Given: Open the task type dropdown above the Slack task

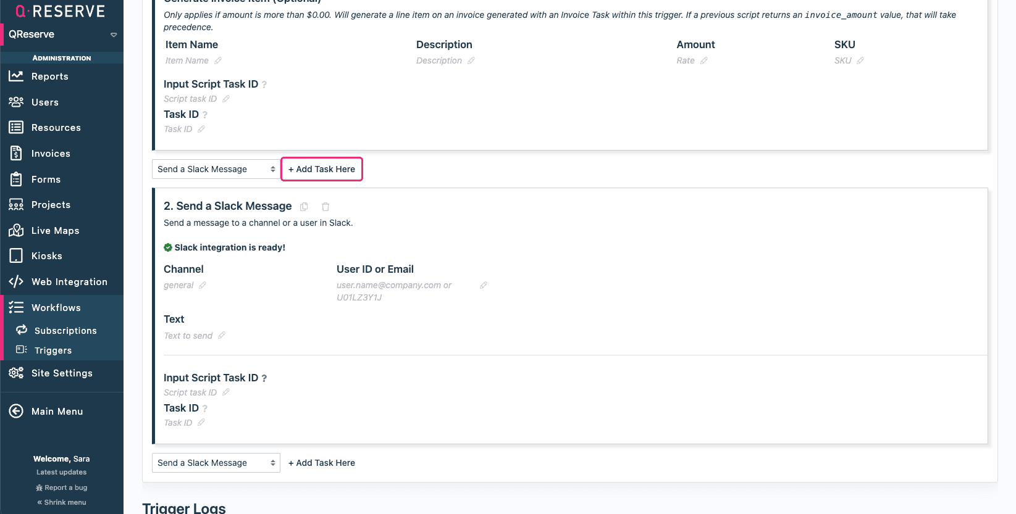Looking at the screenshot, I should pyautogui.click(x=216, y=168).
